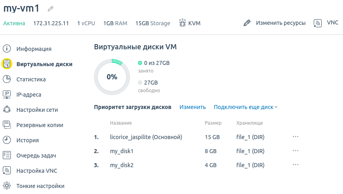Click the pencil icon beside my-vm1 name
This screenshot has width=343, height=194.
51,9
